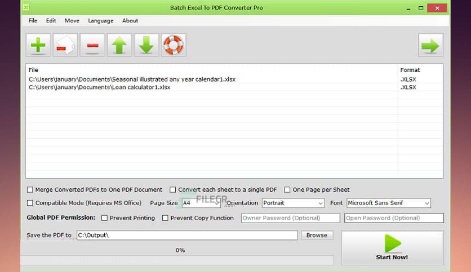The height and width of the screenshot is (272, 471).
Task: Click the Browse button
Action: (x=317, y=235)
